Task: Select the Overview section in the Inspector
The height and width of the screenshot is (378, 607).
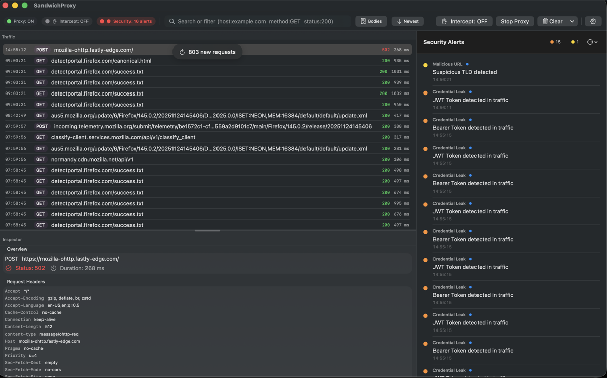Action: [17, 249]
